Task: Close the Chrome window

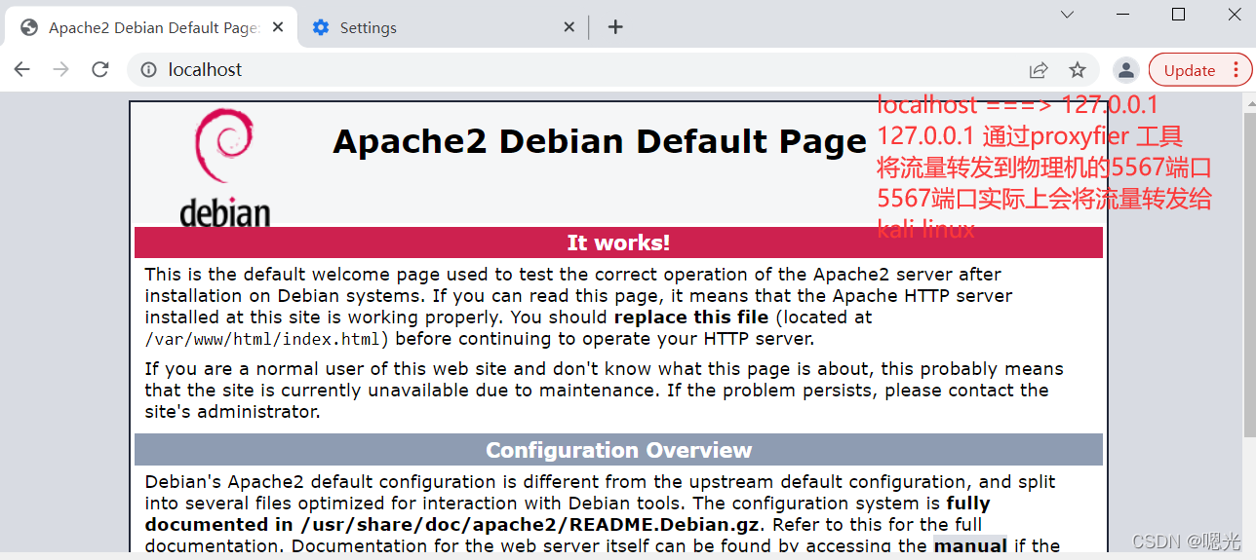Action: 1233,15
